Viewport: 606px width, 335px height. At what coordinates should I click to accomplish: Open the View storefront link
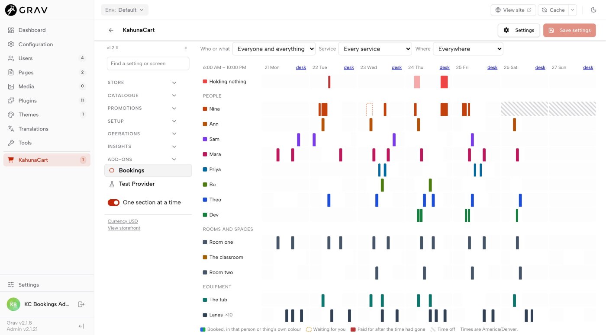[124, 228]
